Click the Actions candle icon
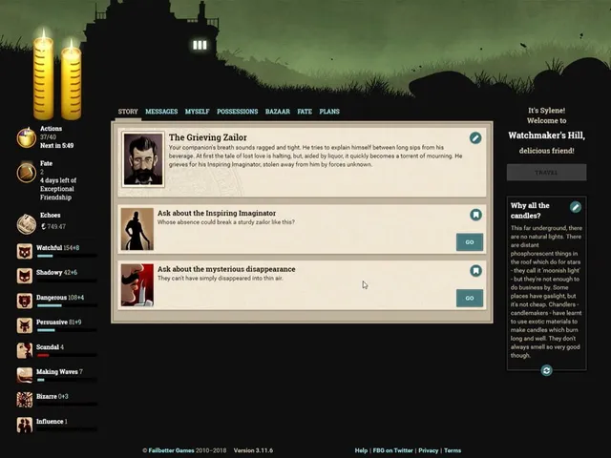This screenshot has height=458, width=611. [26, 137]
